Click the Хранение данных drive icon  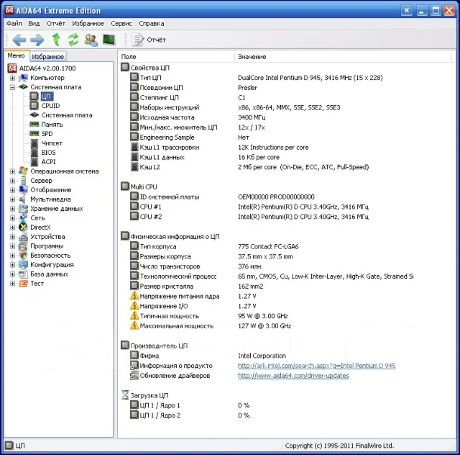(23, 209)
